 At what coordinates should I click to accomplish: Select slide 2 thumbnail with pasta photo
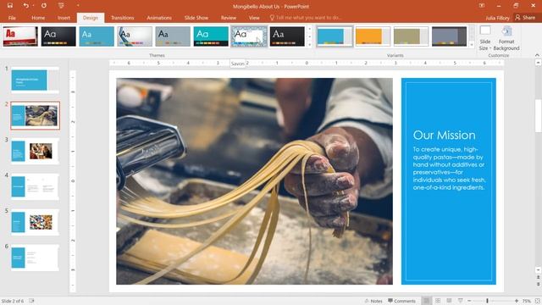35,115
